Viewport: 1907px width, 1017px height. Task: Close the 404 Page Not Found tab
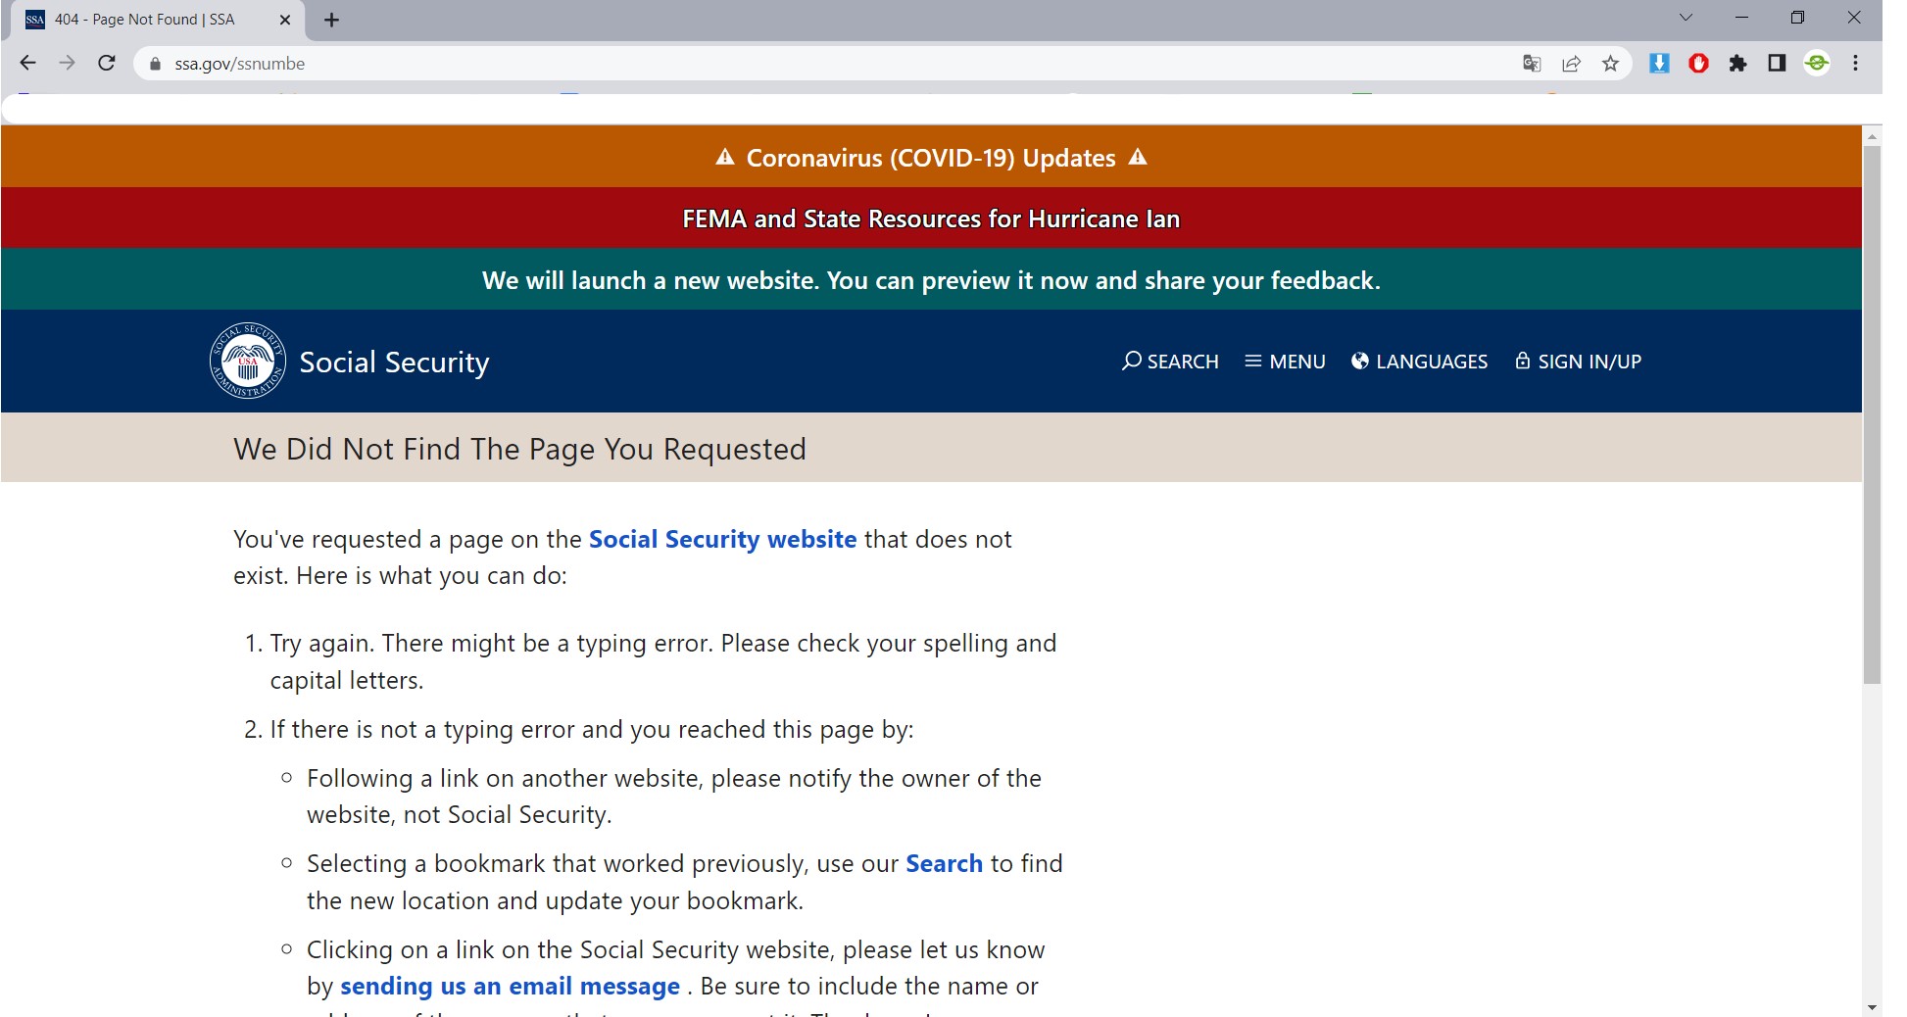pyautogui.click(x=285, y=20)
